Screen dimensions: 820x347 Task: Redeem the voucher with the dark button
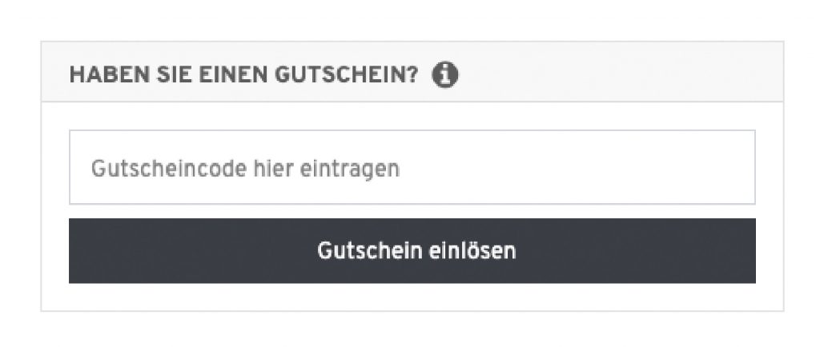click(412, 251)
